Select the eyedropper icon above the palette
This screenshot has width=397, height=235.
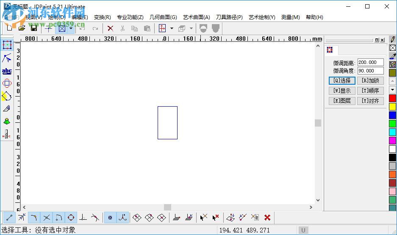coord(393,56)
